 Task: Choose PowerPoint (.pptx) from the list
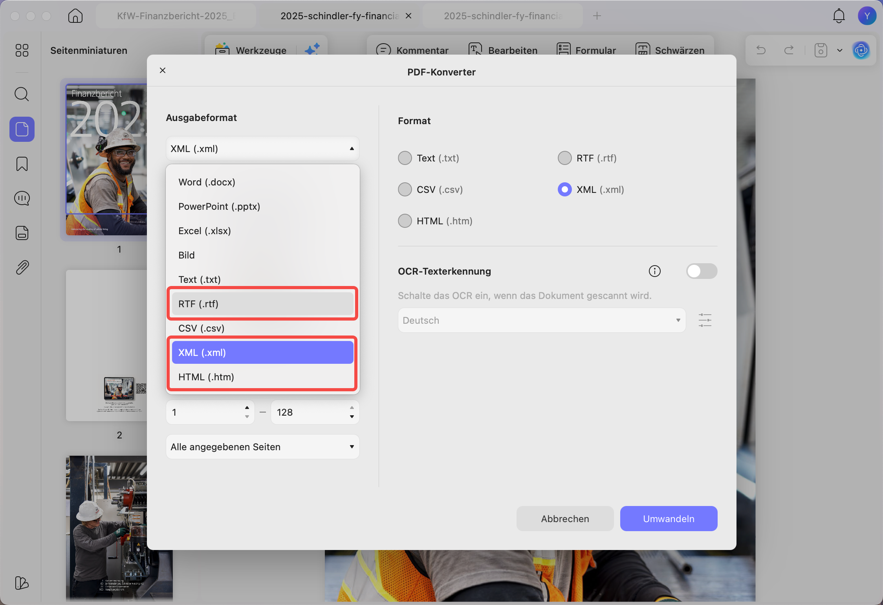click(263, 207)
